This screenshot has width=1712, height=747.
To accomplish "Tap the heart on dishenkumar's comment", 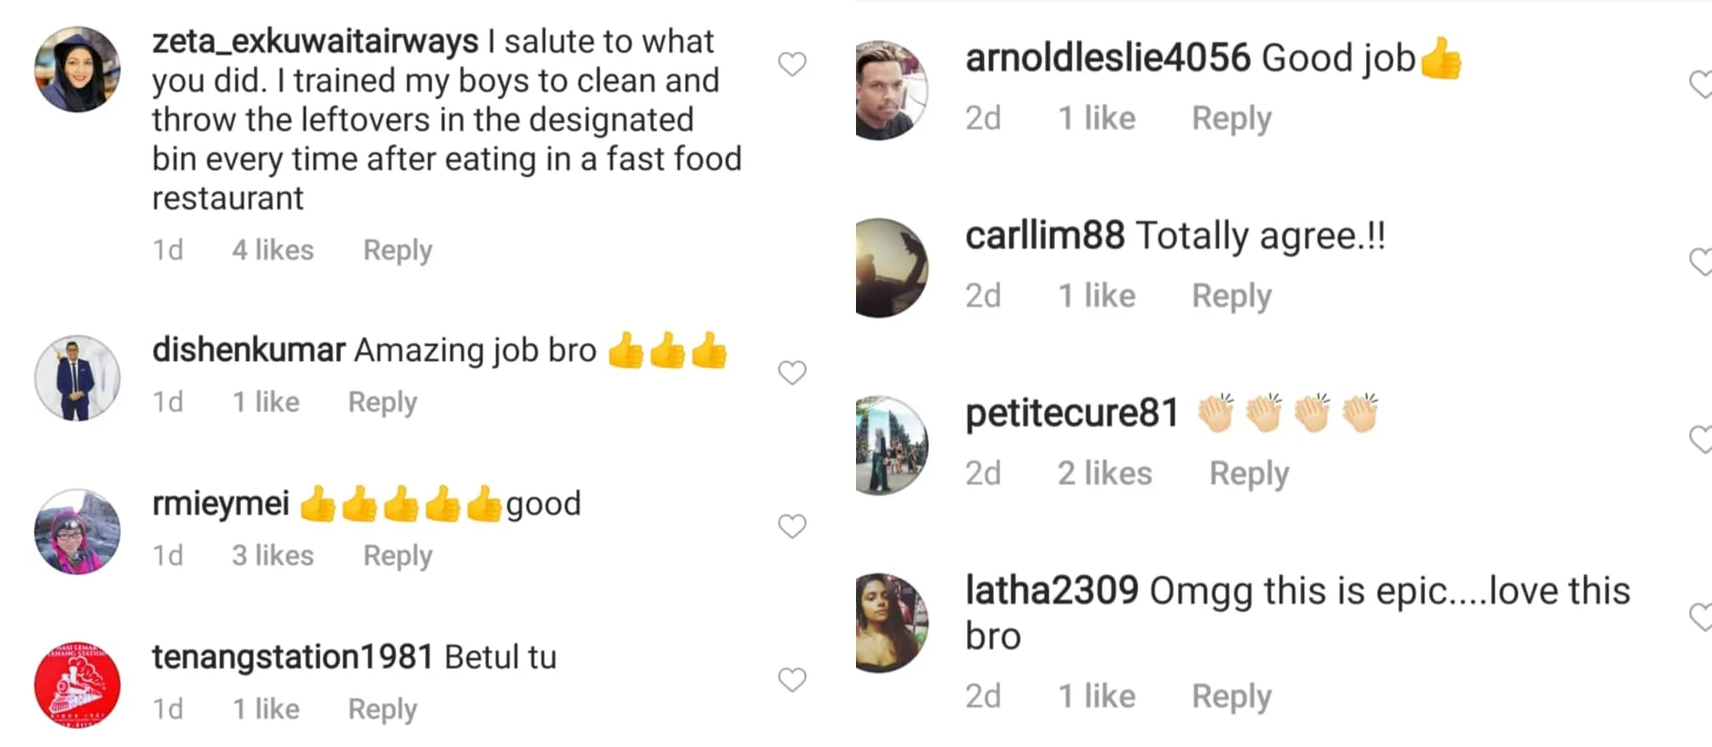I will [792, 373].
